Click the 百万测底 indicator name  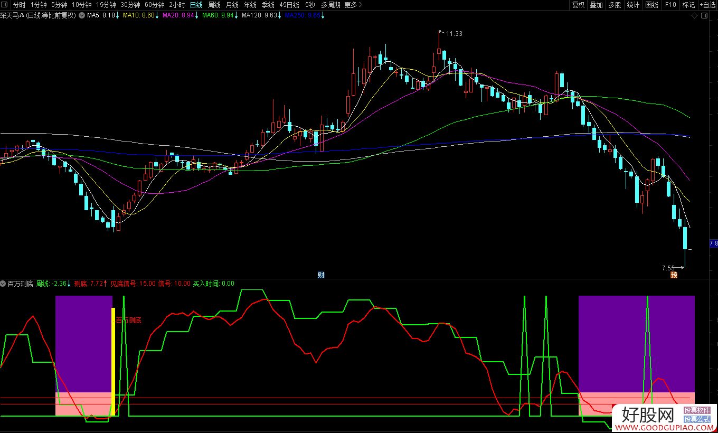point(21,284)
